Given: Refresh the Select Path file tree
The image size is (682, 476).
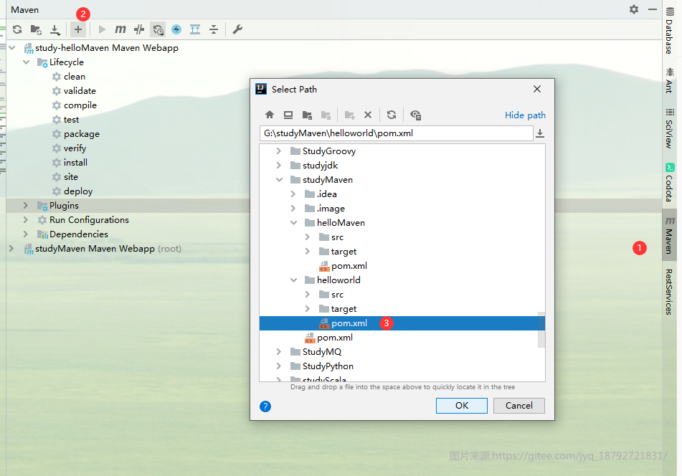Looking at the screenshot, I should (392, 115).
